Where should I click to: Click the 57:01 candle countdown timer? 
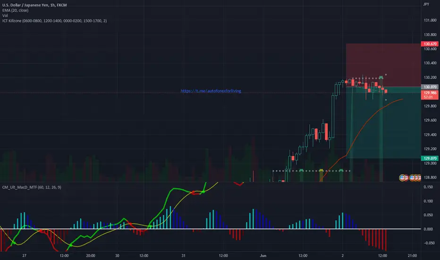point(428,97)
